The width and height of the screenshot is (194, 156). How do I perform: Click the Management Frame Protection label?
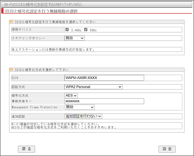tap(34, 107)
